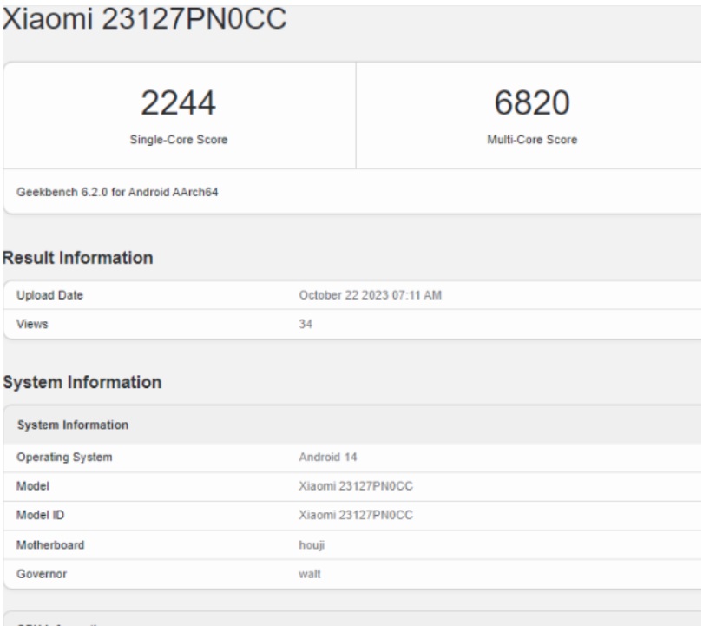Click the System Information table header row
The width and height of the screenshot is (703, 626).
pos(352,425)
